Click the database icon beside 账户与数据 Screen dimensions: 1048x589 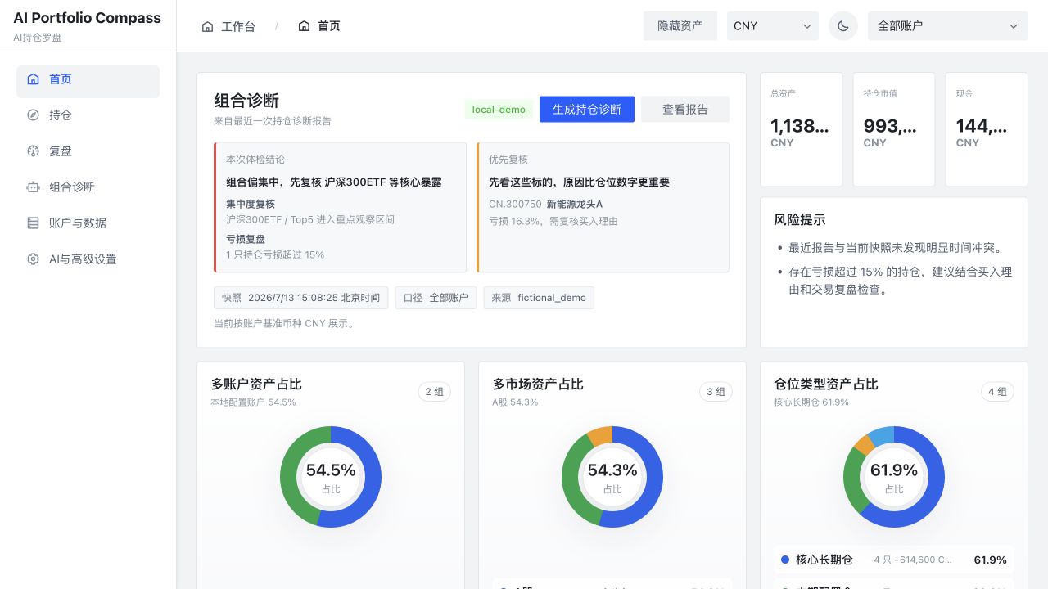click(x=33, y=223)
